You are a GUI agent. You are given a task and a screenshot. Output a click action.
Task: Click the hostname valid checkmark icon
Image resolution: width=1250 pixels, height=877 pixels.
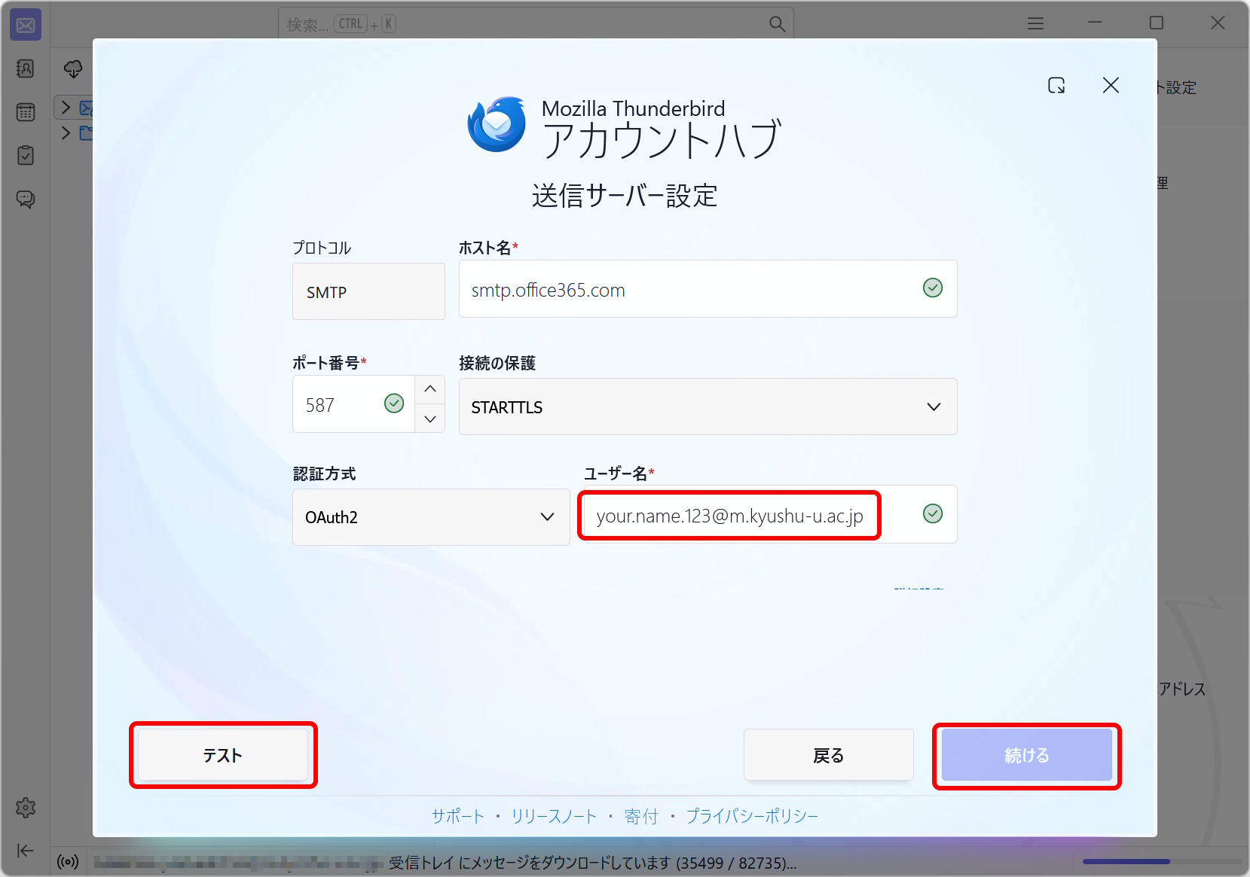(933, 288)
